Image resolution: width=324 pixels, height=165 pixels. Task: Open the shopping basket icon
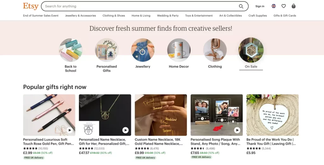pyautogui.click(x=294, y=6)
